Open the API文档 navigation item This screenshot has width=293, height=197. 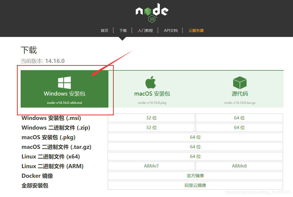pyautogui.click(x=171, y=31)
